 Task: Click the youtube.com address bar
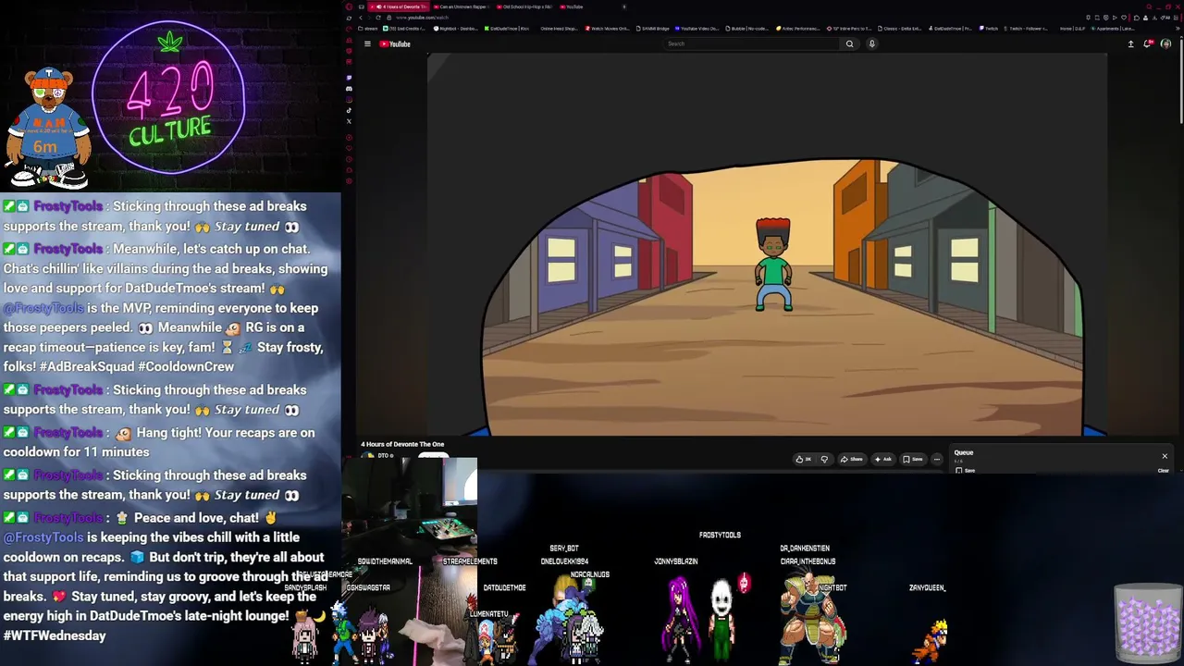point(422,18)
